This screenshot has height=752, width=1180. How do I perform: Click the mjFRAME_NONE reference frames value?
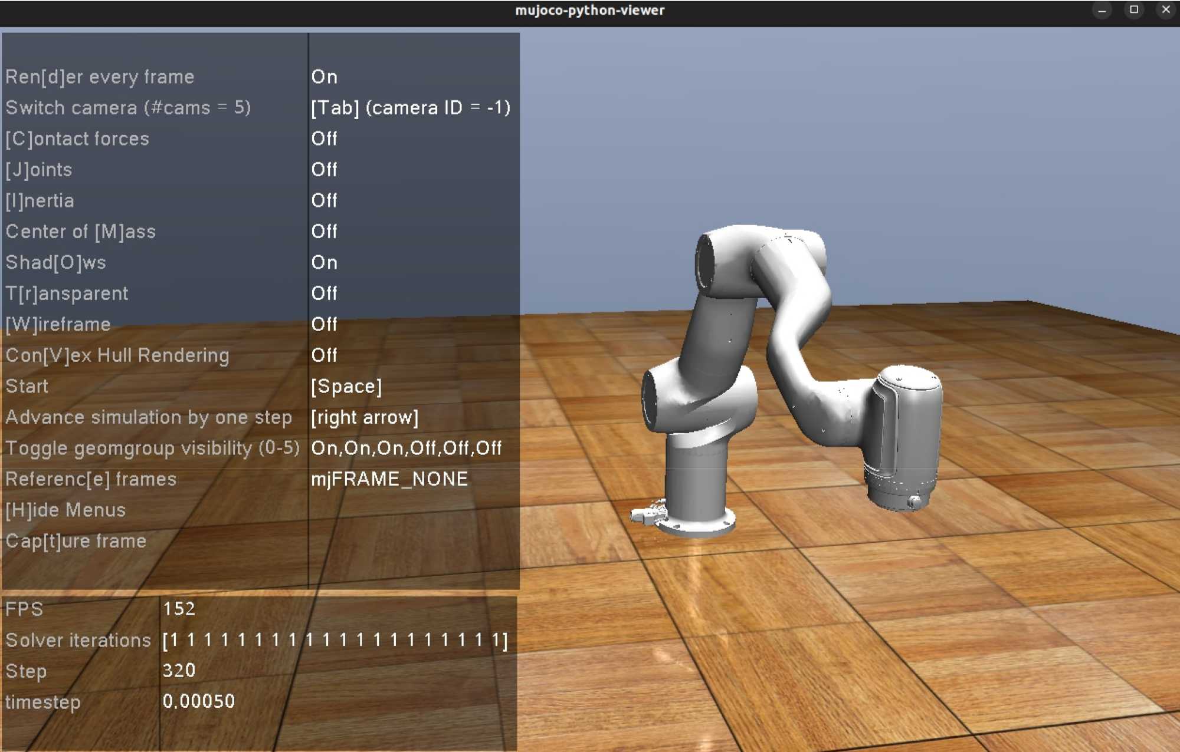click(x=389, y=479)
